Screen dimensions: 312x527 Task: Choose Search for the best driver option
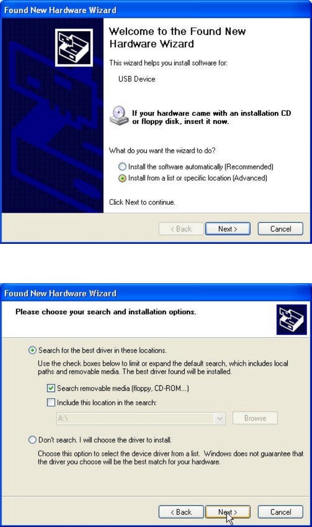click(x=32, y=350)
